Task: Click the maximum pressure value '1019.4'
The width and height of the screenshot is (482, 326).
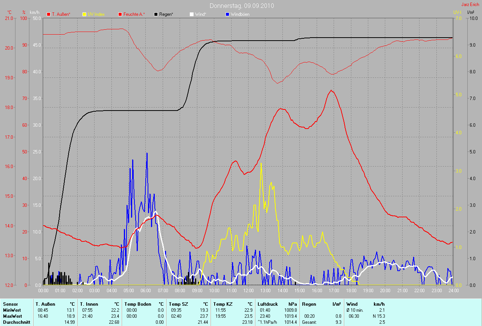Action: click(x=291, y=316)
